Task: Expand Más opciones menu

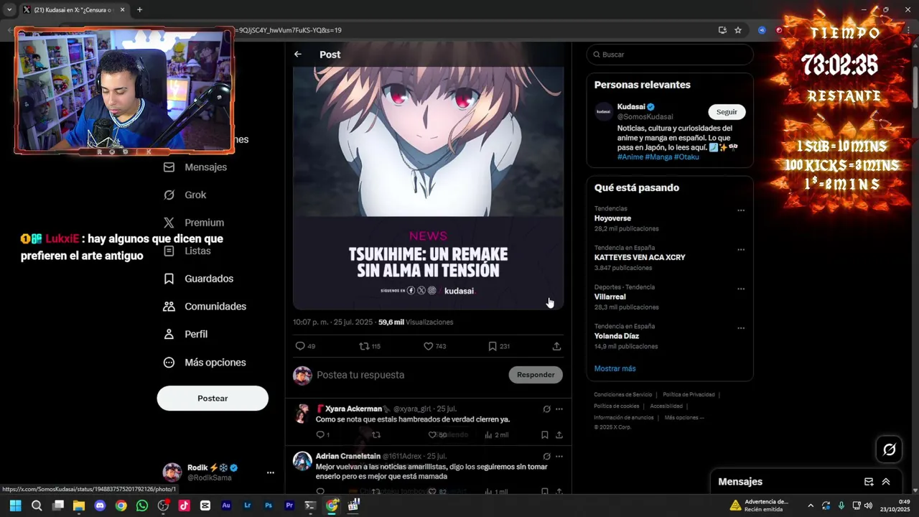Action: click(205, 362)
